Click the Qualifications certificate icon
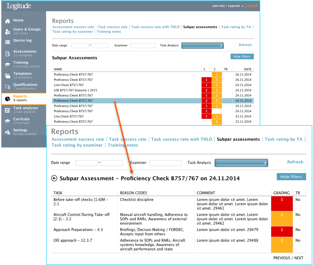The image size is (313, 265). [7, 87]
